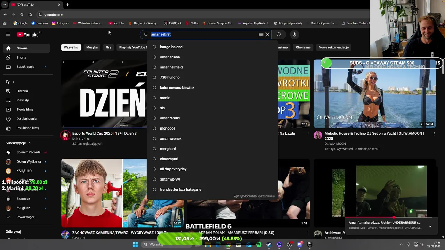Open the on-screen keyboard icon in search box
Viewport: 445px width, 250px height.
tap(261, 34)
